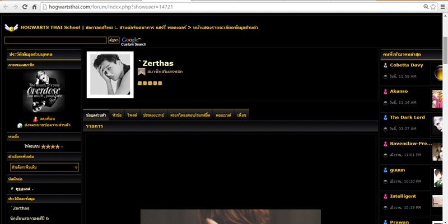Open the HOGWARTS THAI School breadcrumb link

tap(50, 27)
